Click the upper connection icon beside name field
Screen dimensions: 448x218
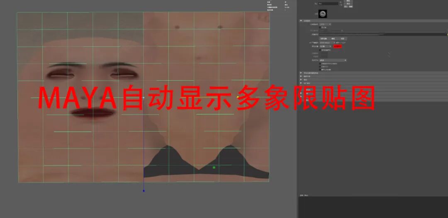click(x=341, y=2)
